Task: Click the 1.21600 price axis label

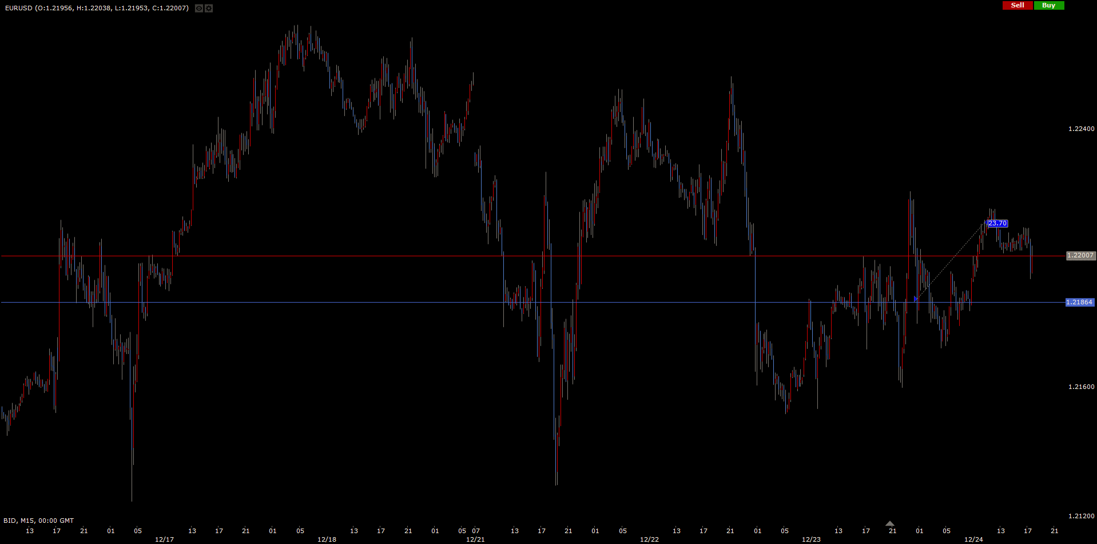Action: [x=1081, y=387]
